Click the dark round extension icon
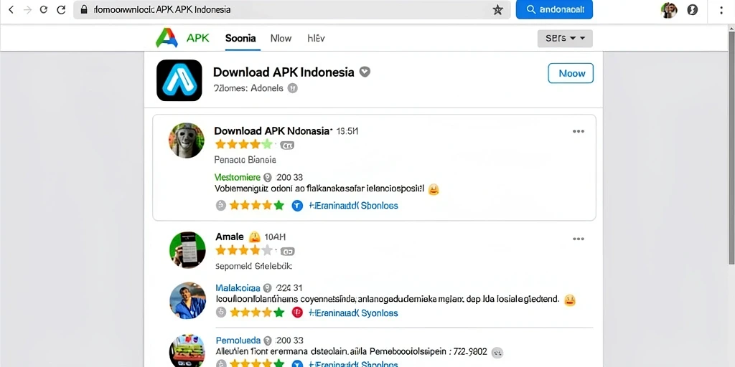 point(693,10)
